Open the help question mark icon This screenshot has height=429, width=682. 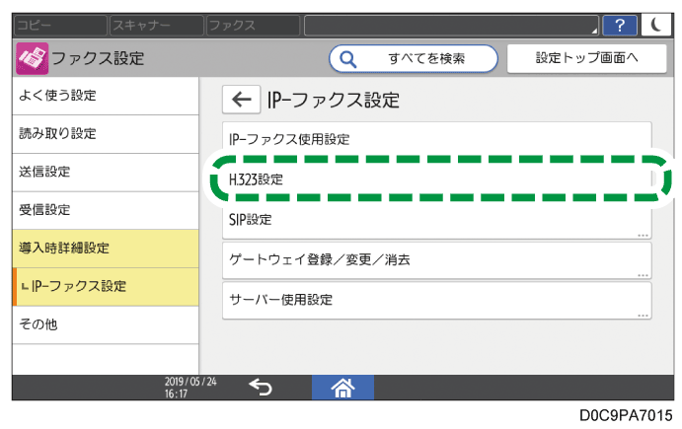click(620, 26)
